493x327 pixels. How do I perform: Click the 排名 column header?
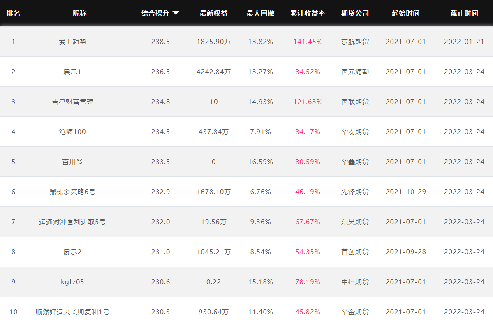pos(13,13)
